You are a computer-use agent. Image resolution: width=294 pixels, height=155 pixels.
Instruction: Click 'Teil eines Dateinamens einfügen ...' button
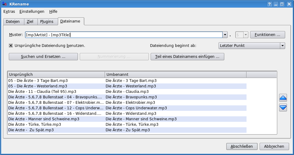(x=187, y=57)
